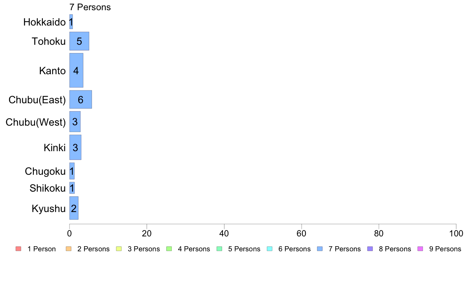The image size is (467, 289).
Task: Toggle the 8 Persons legend swatch
Action: (370, 249)
